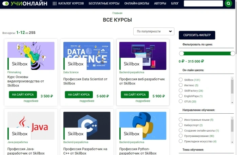This screenshot has height=155, width=237.
Task: Select the Skillbox (131) school filter
Action: 181,80
